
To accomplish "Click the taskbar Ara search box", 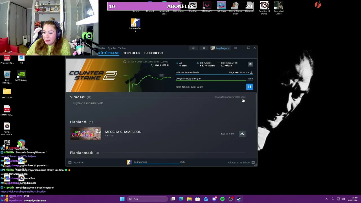I will (x=148, y=199).
